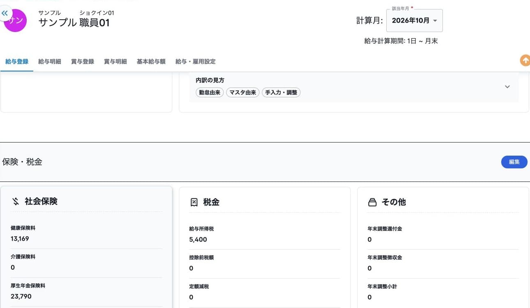Click the 定額減税 label
This screenshot has width=530, height=308.
[199, 286]
